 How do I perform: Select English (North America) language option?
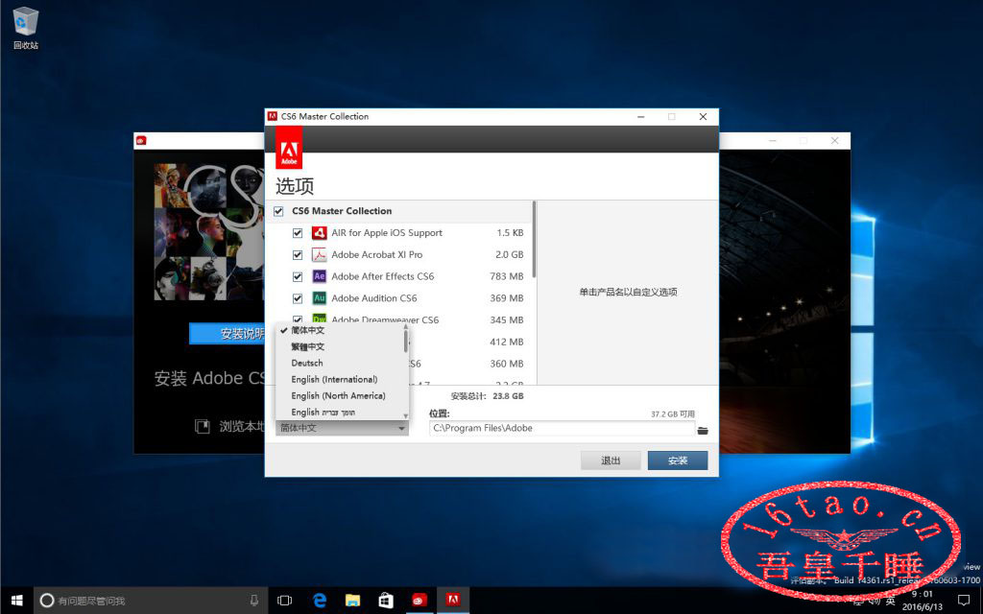pos(338,395)
